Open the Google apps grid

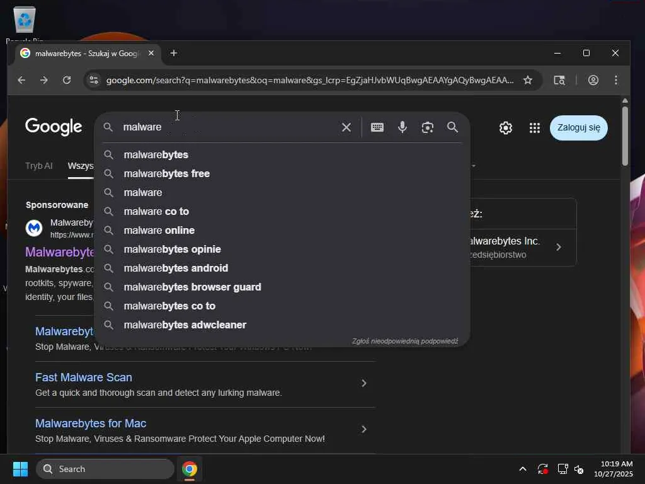point(534,128)
